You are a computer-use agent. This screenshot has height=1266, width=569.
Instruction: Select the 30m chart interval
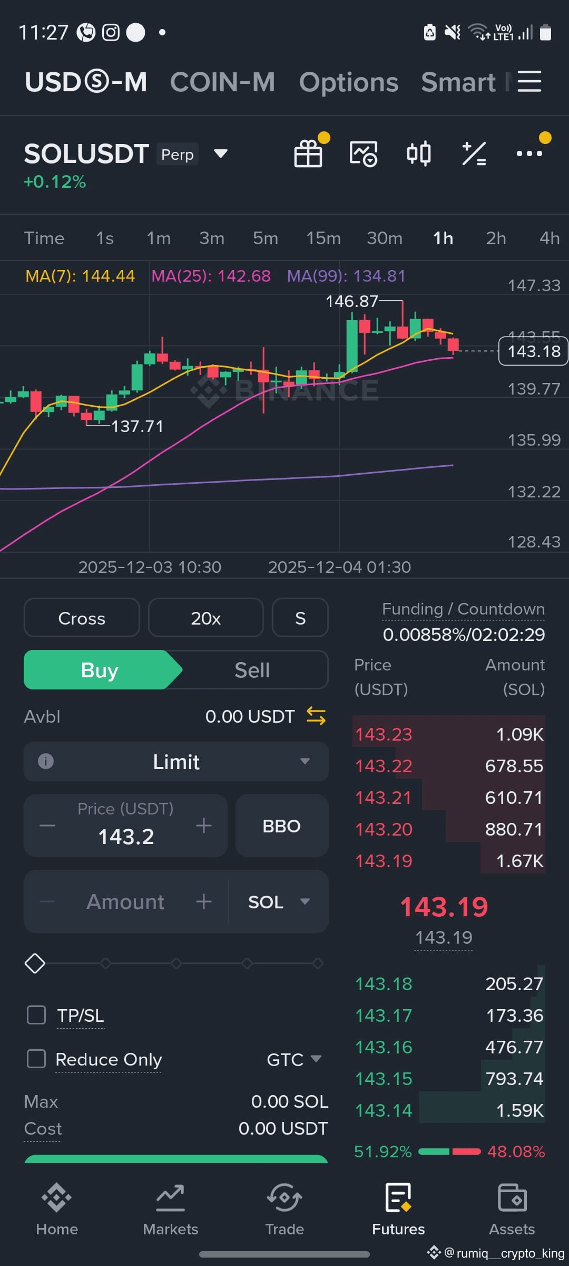[385, 238]
